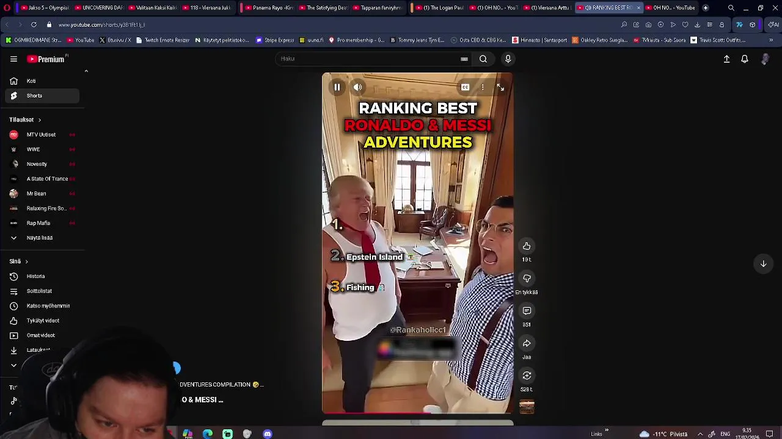Share the Short with Jaa button
The height and width of the screenshot is (439, 782).
click(x=527, y=343)
